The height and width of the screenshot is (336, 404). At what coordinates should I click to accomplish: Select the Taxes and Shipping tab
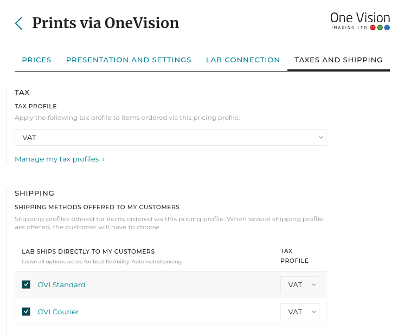tap(338, 60)
